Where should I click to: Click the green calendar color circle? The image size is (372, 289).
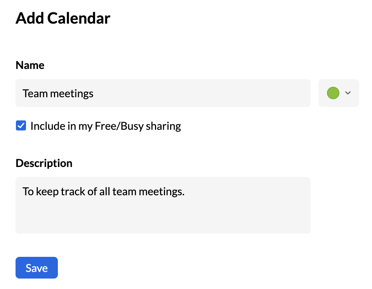(x=333, y=93)
